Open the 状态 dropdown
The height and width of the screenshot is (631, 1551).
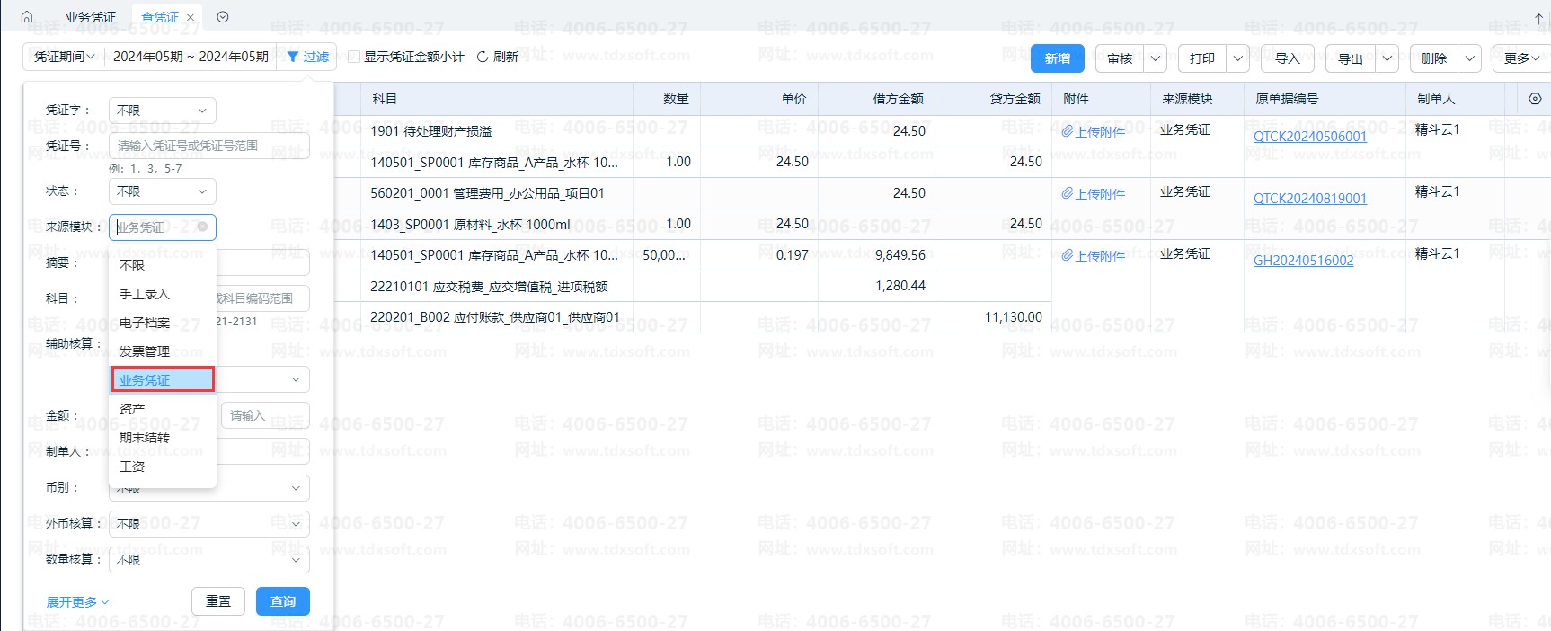163,191
